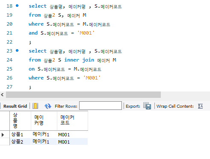The image size is (210, 159).
Task: Click the 메이커코드 column header
Action: click(x=72, y=121)
